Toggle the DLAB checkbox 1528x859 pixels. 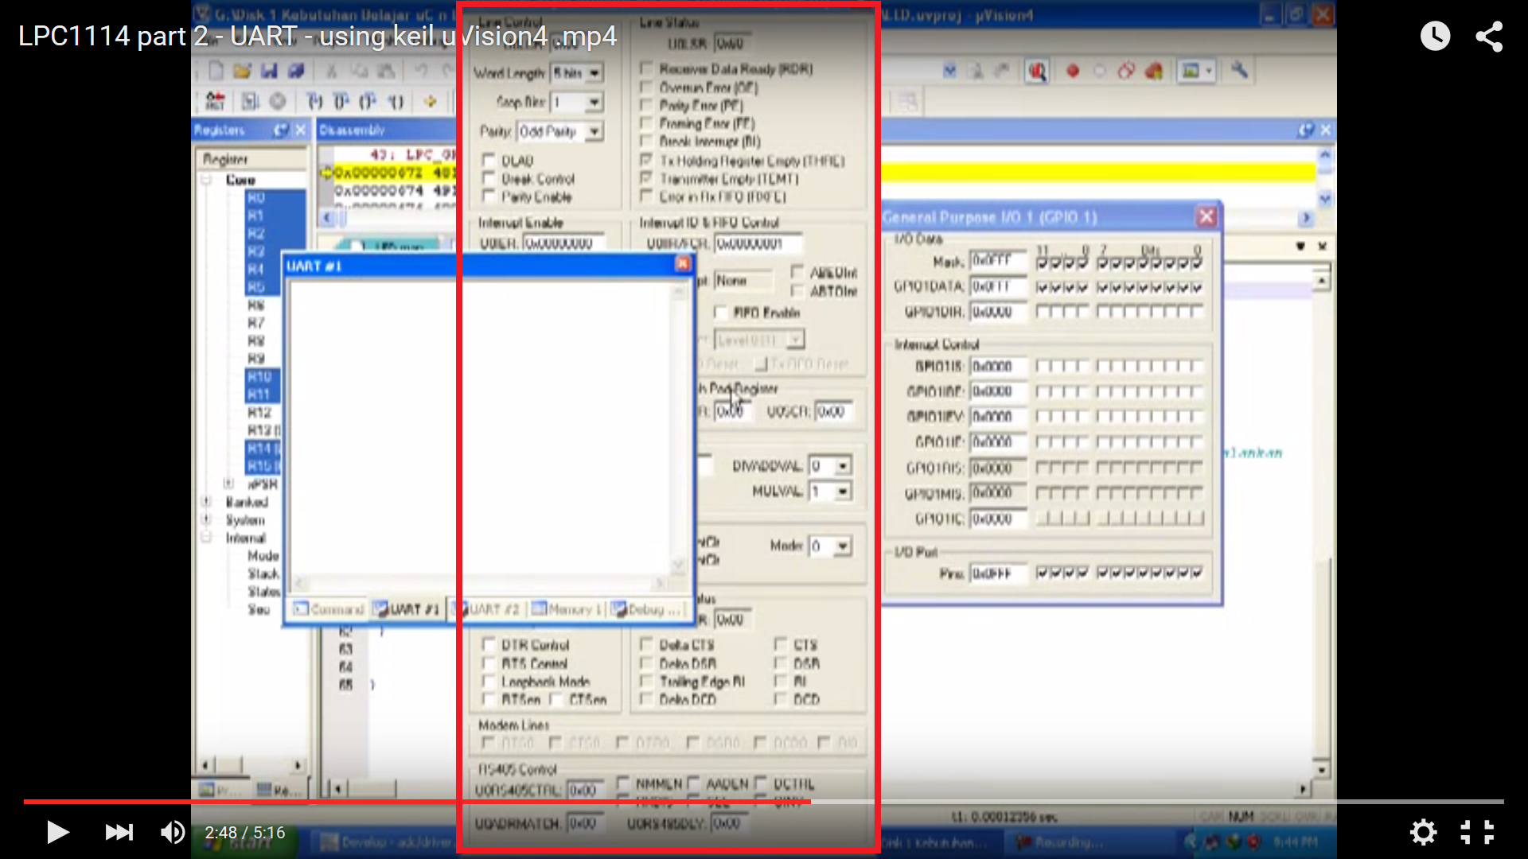tap(489, 161)
